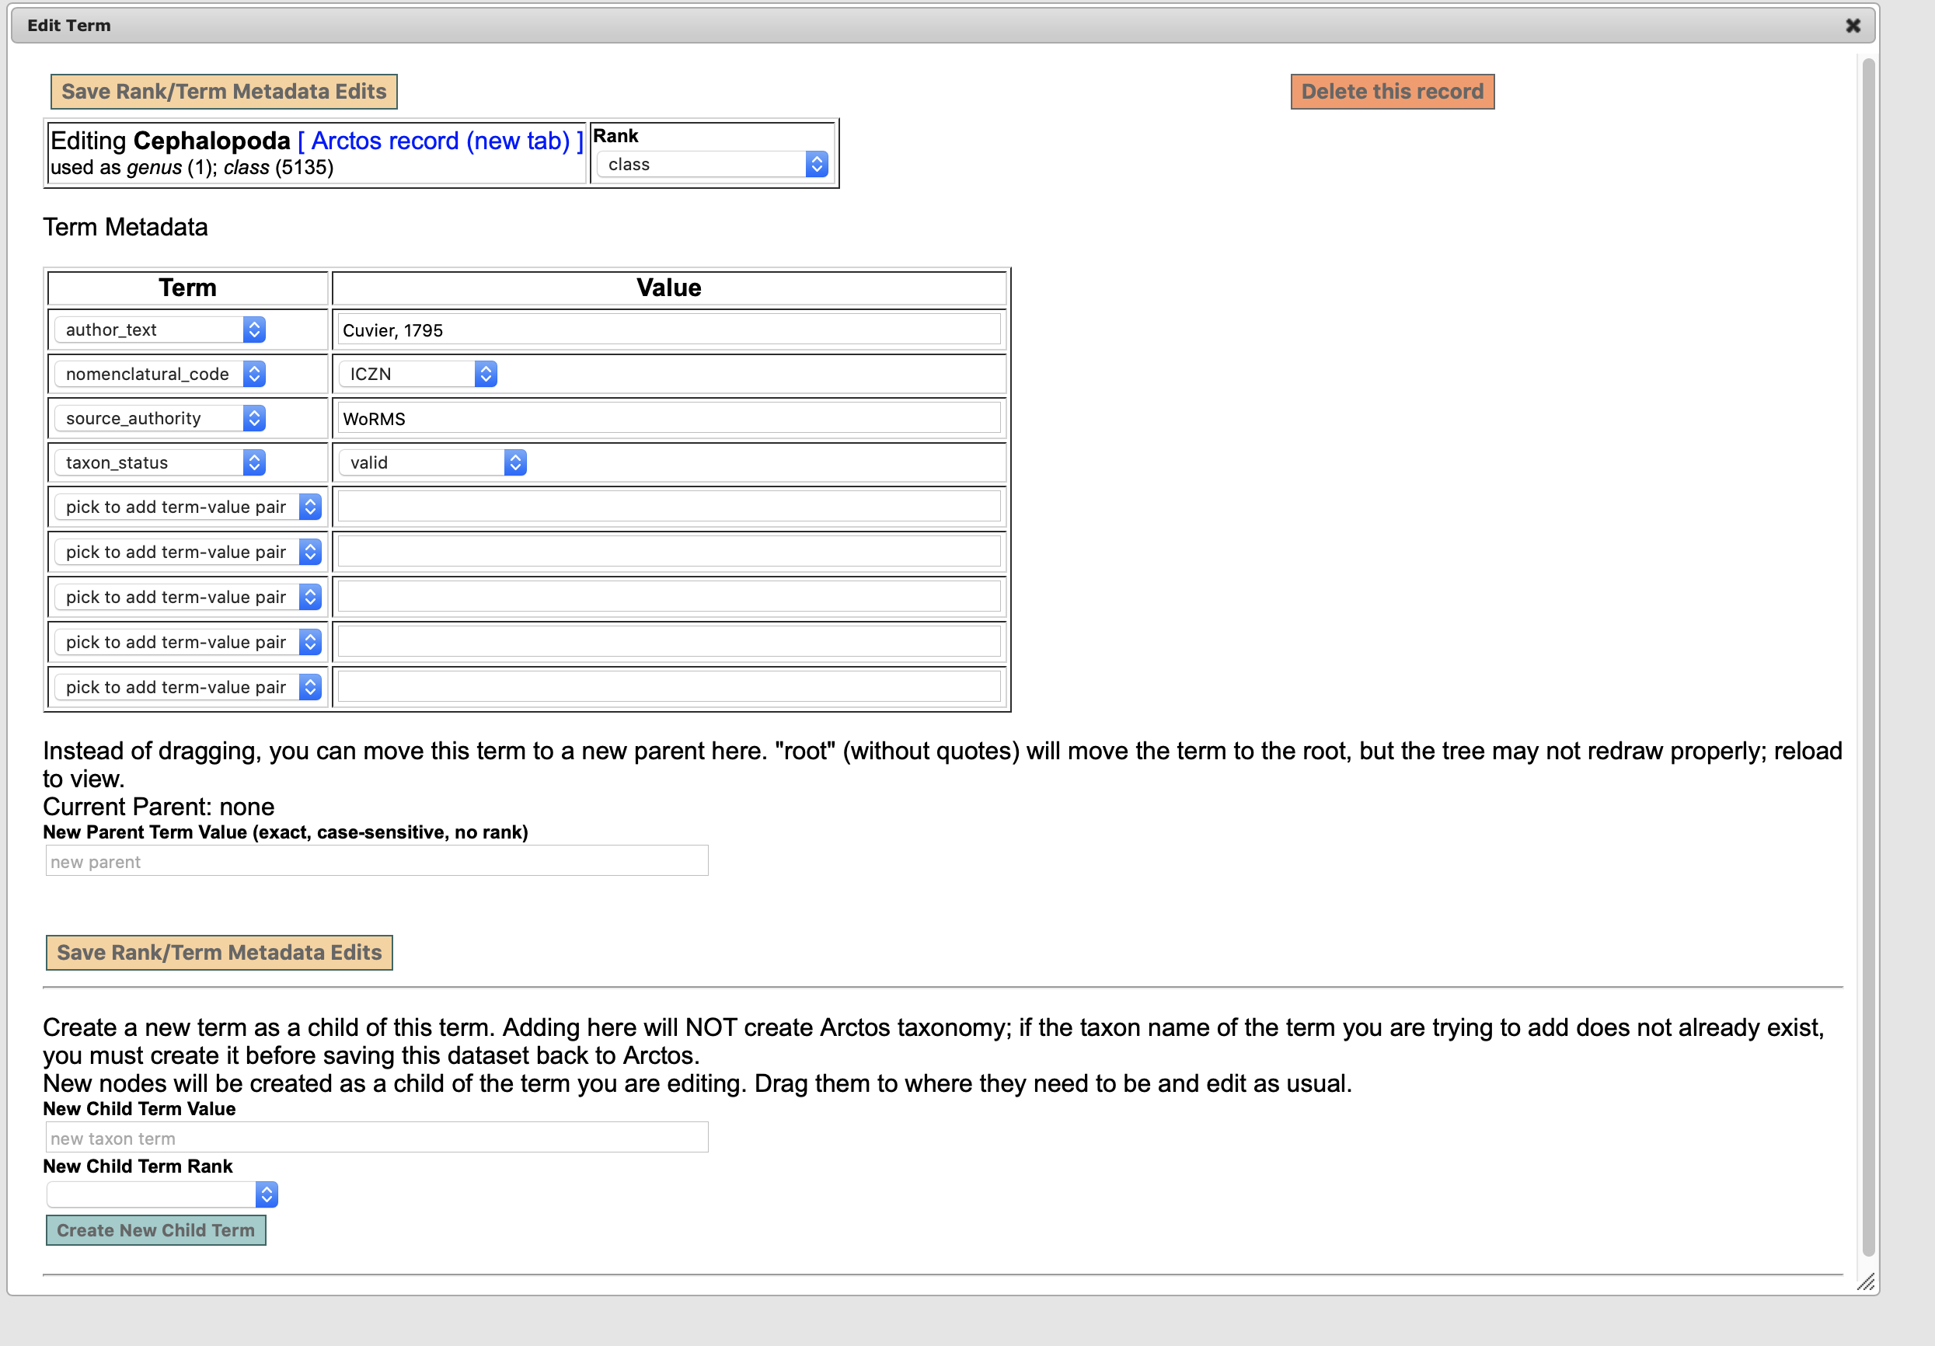Open the author_text term dropdown

coord(160,330)
